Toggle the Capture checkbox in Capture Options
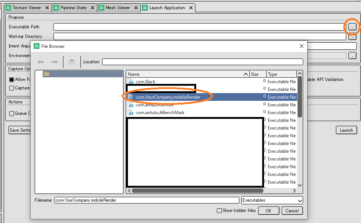Image resolution: width=361 pixels, height=223 pixels. pos(11,88)
